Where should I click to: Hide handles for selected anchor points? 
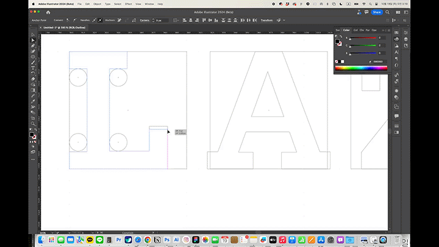[100, 20]
